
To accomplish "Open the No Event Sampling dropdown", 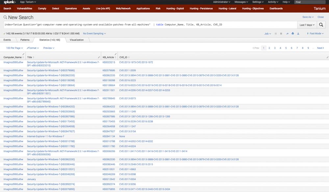I will (94, 34).
